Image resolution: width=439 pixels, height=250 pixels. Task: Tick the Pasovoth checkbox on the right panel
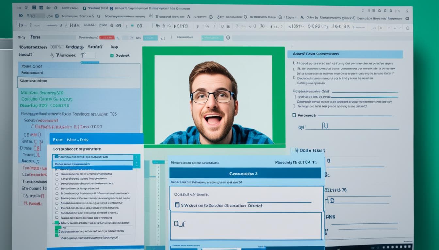click(294, 115)
